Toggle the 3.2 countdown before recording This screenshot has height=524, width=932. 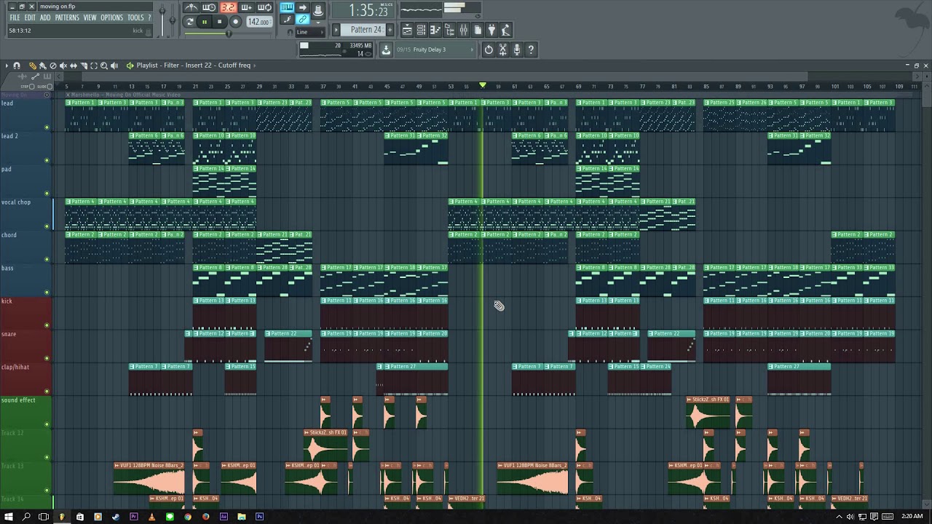[x=228, y=7]
